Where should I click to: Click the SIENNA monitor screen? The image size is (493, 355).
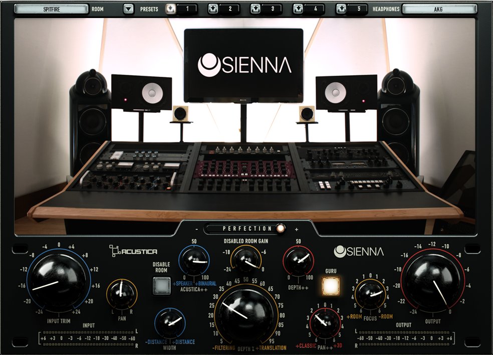[x=243, y=66]
